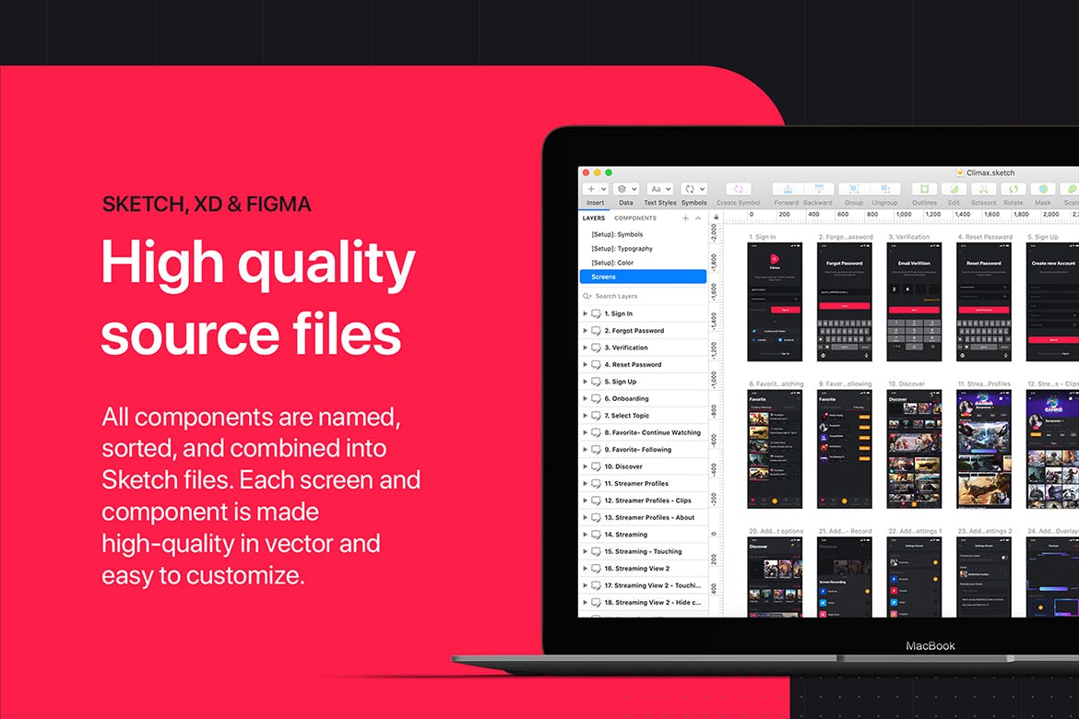Click the '22. Add...ettings 1' artboard title

pos(915,531)
